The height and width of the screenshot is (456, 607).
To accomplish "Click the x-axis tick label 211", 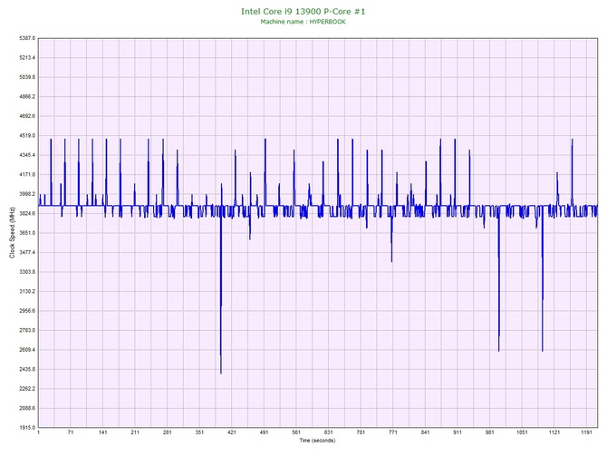I will [135, 432].
